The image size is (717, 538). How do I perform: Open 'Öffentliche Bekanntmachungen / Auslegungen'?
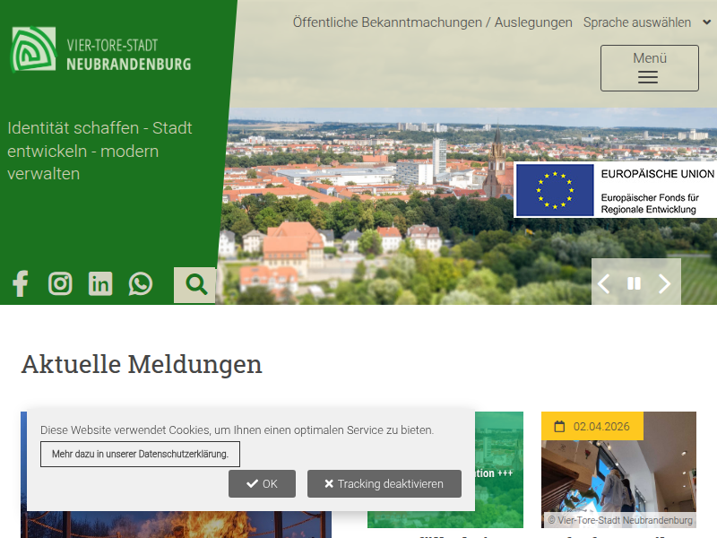[432, 22]
